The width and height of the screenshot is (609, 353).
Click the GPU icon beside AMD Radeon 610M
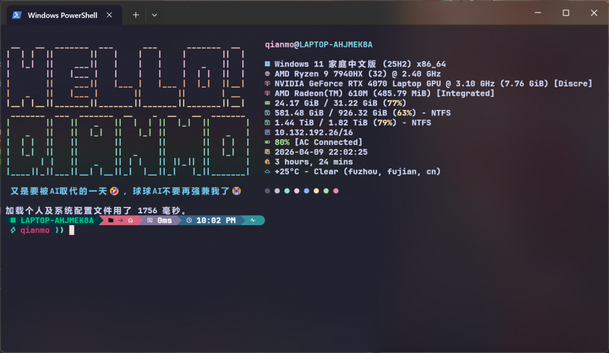[x=267, y=93]
